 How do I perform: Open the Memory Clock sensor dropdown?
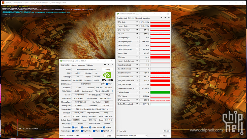point(137,26)
